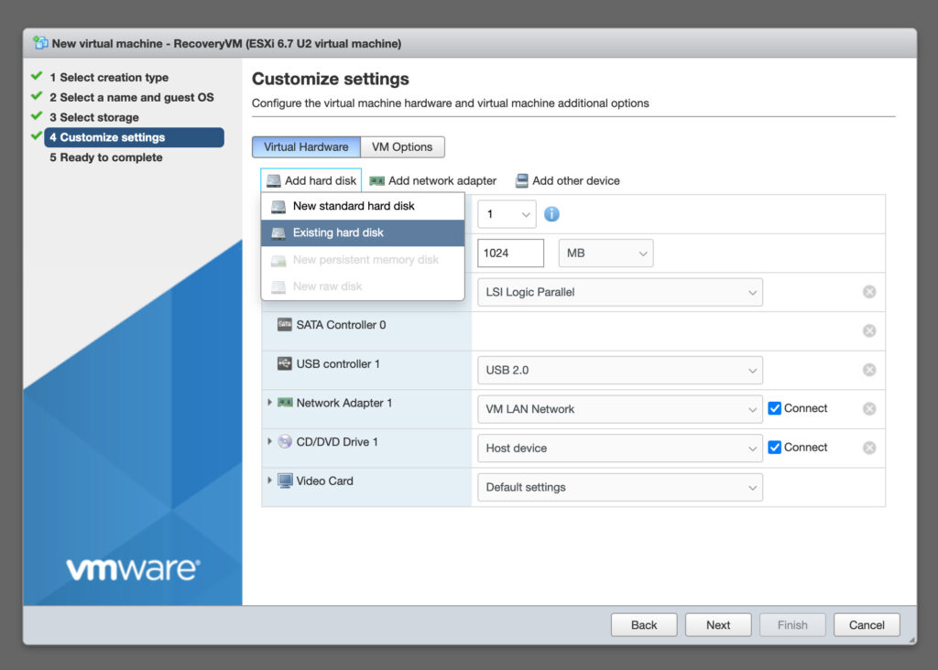Screen dimensions: 938x670
Task: Go to step 1 Select creation type
Action: coord(109,77)
